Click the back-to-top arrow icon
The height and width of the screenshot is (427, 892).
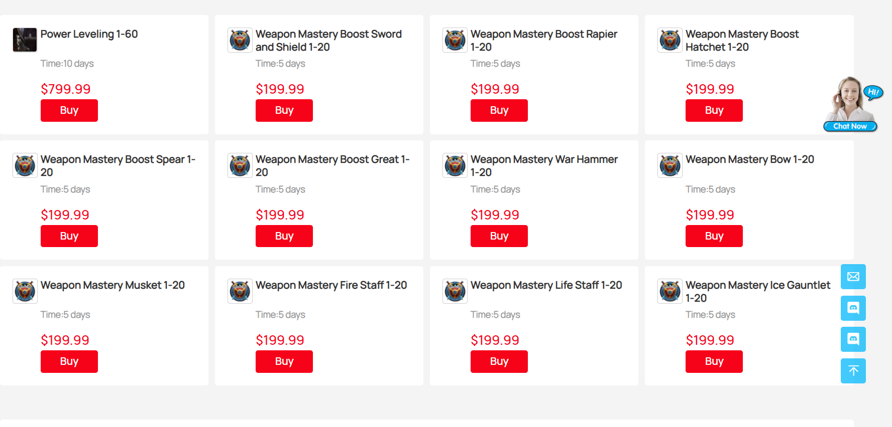(x=853, y=371)
